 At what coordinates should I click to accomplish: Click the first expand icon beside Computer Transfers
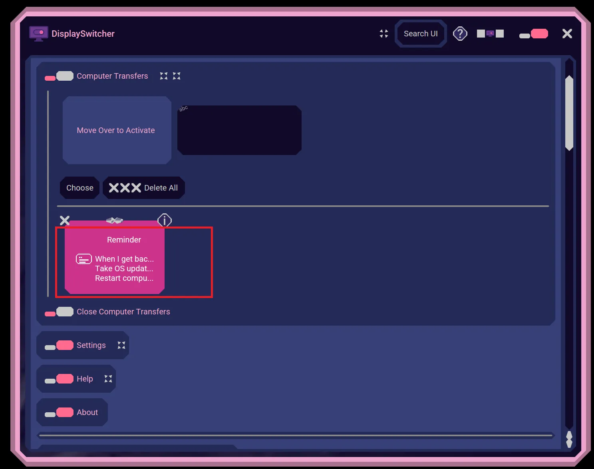coord(164,76)
